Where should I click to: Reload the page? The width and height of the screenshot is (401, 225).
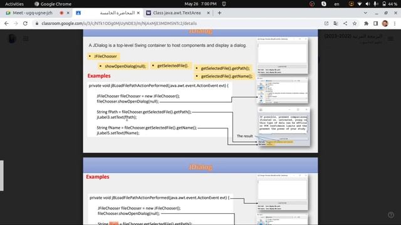point(25,24)
